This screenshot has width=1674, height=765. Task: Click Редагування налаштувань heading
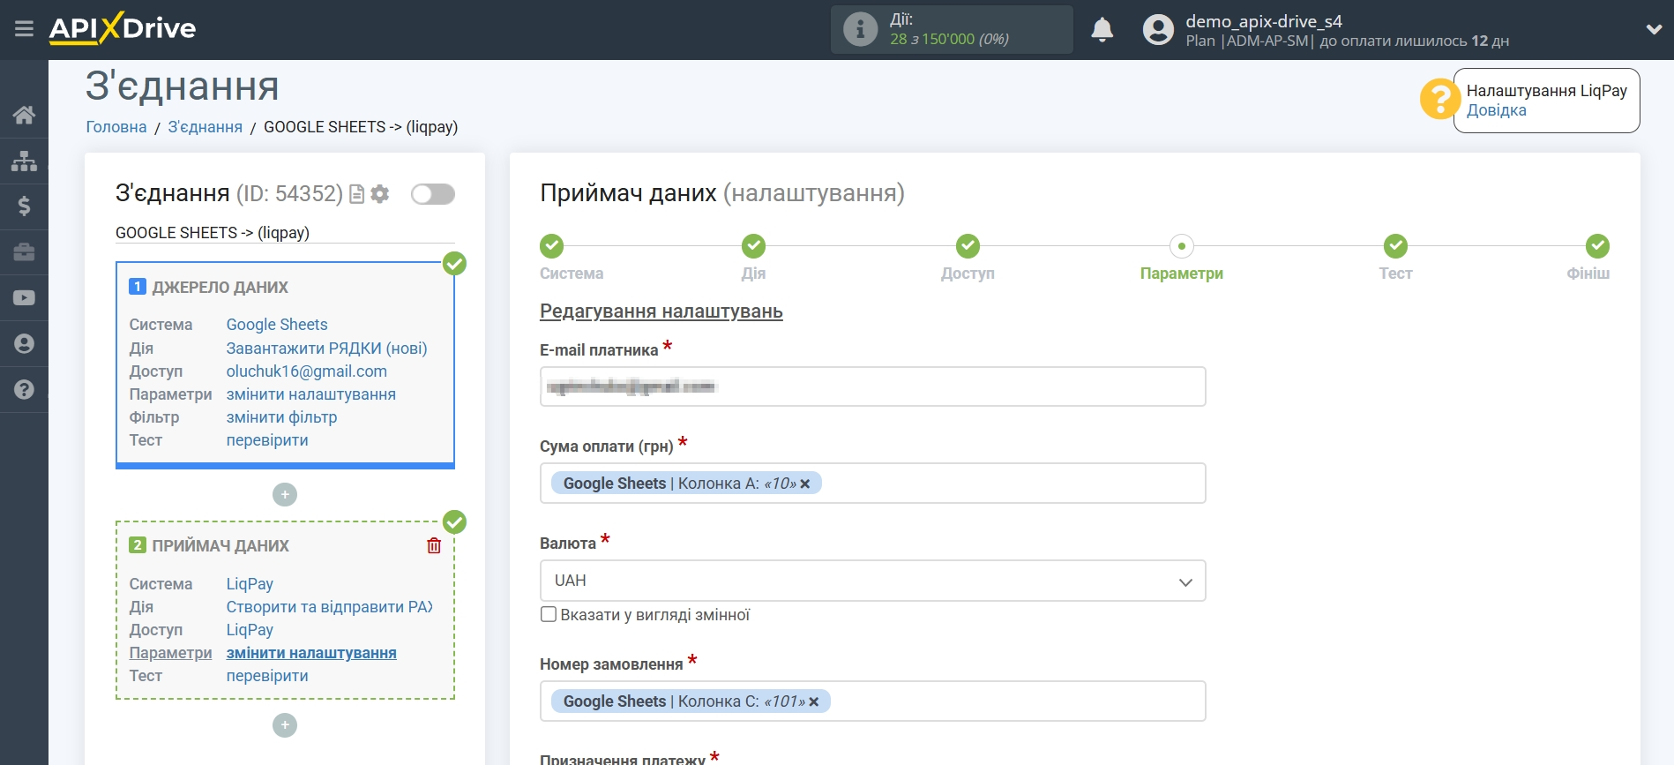click(661, 311)
